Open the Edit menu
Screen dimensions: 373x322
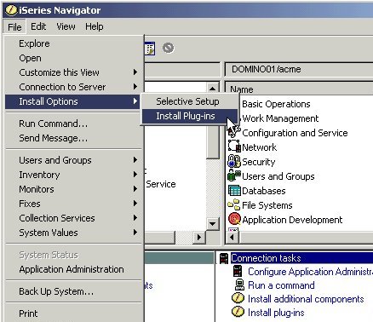point(38,26)
